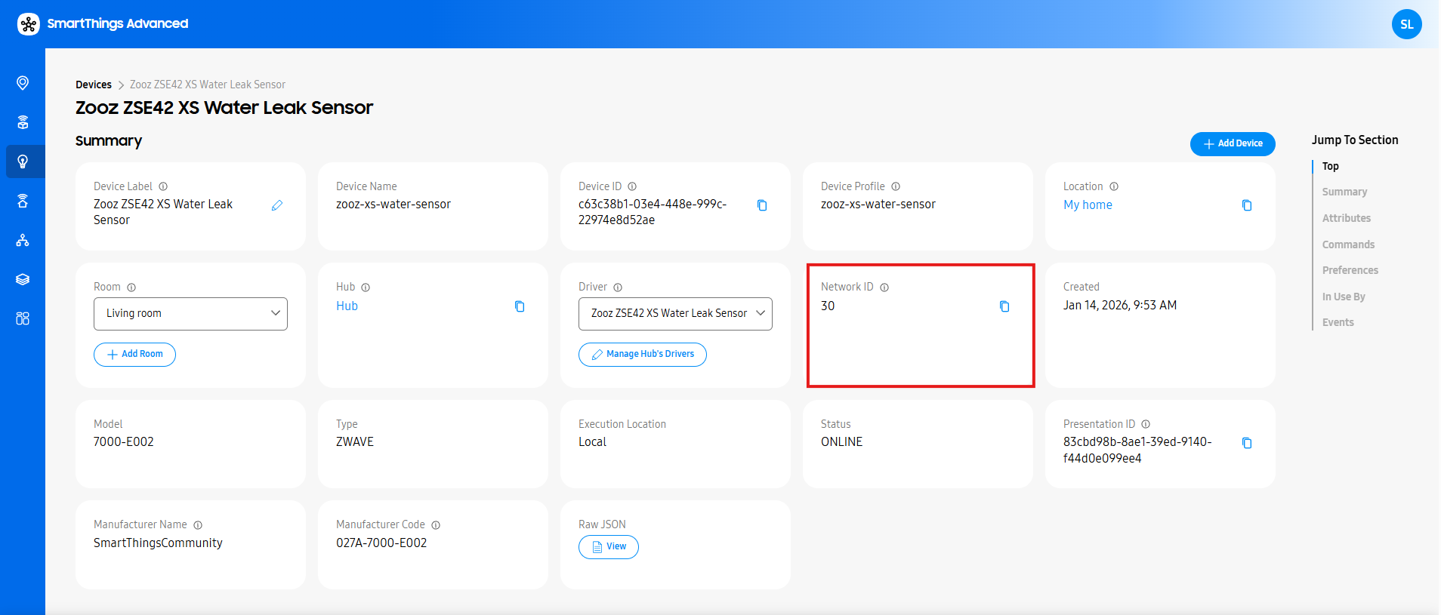
Task: Click the SmartThingsCommunity manufacturer name
Action: pos(158,543)
